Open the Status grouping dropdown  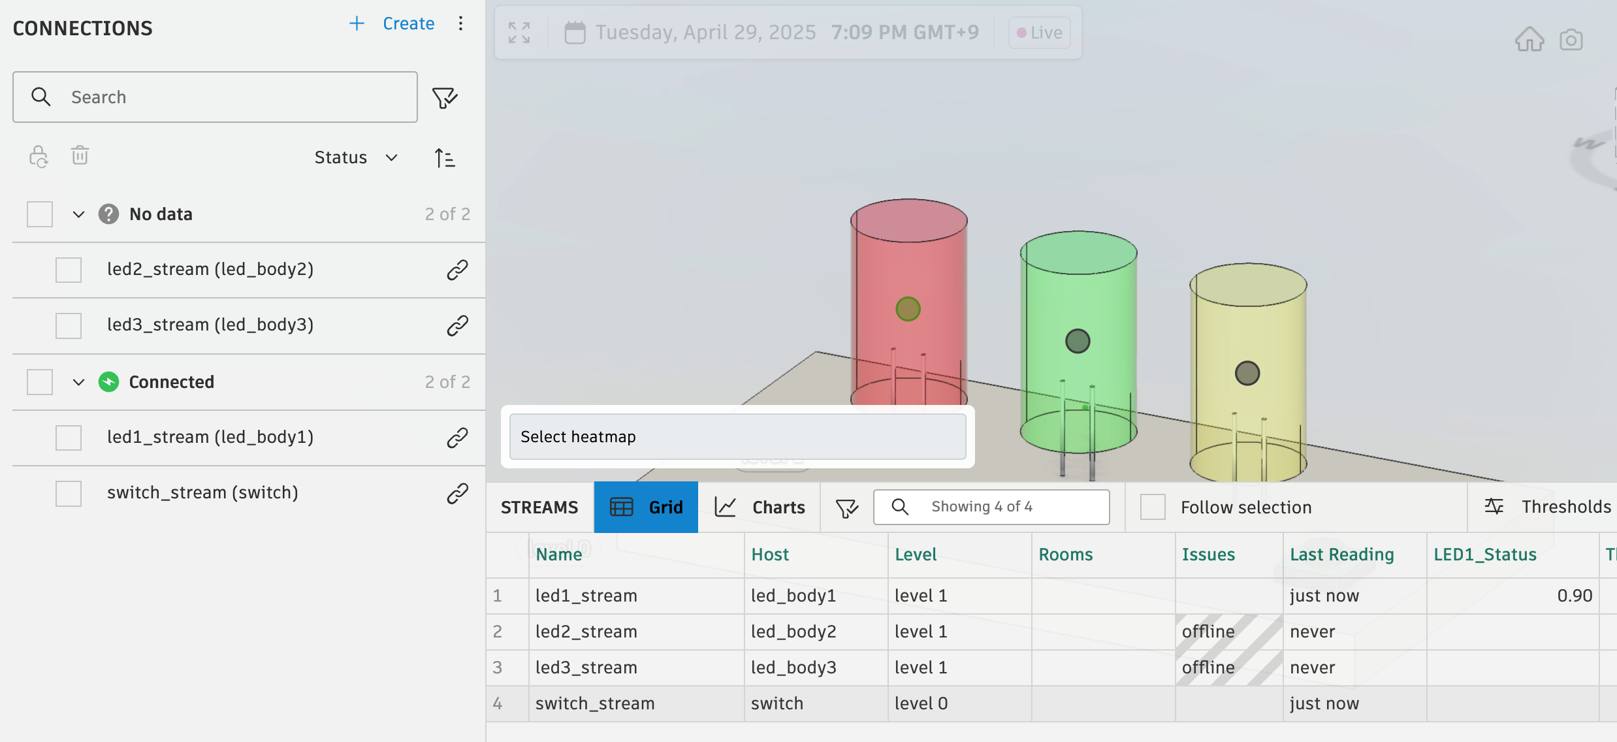pyautogui.click(x=356, y=157)
